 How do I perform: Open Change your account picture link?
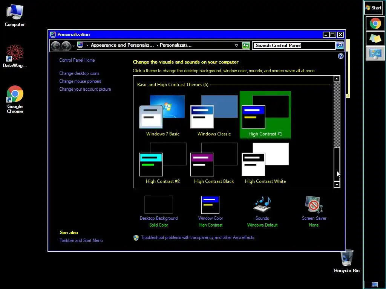(x=85, y=89)
